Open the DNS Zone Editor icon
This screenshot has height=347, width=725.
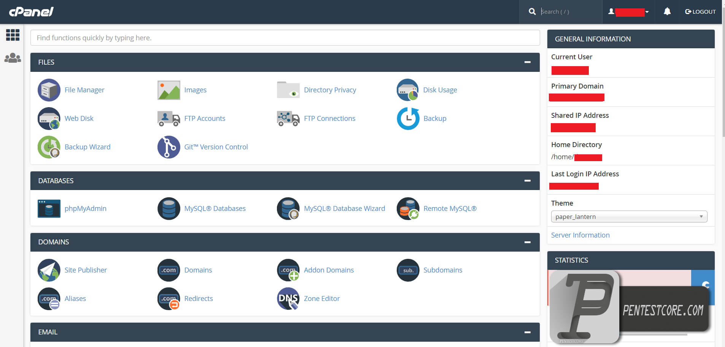[288, 299]
